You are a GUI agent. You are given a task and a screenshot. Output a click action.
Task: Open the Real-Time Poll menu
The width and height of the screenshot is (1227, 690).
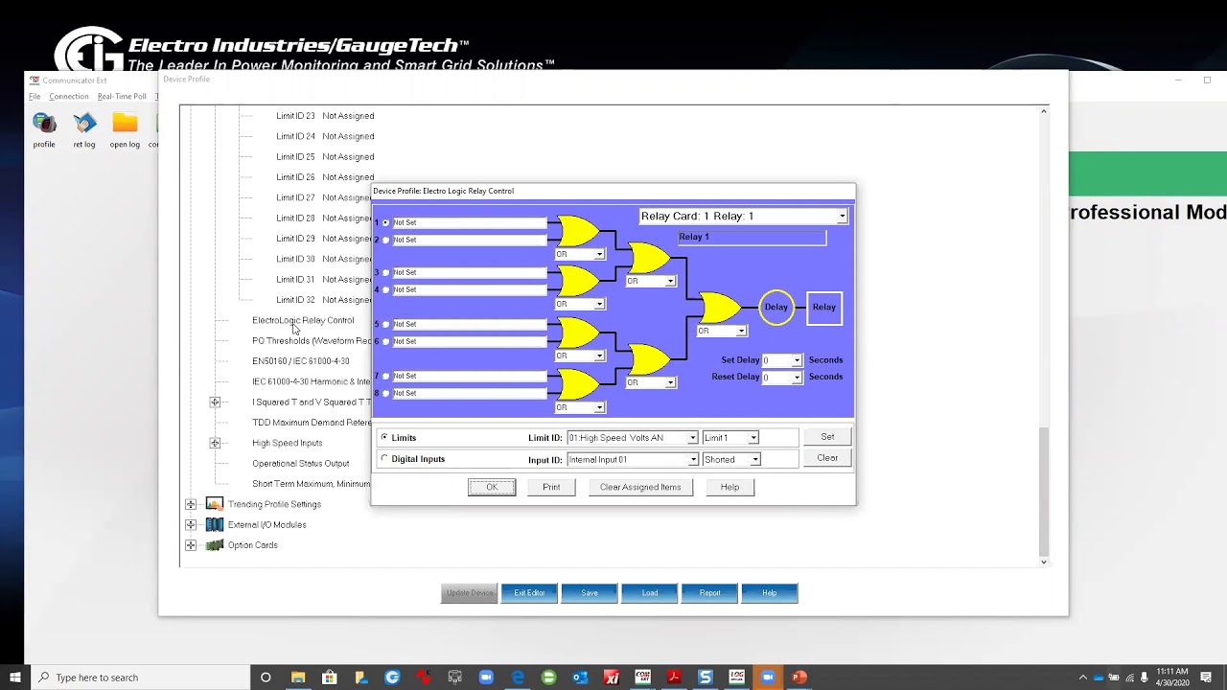[x=122, y=97]
